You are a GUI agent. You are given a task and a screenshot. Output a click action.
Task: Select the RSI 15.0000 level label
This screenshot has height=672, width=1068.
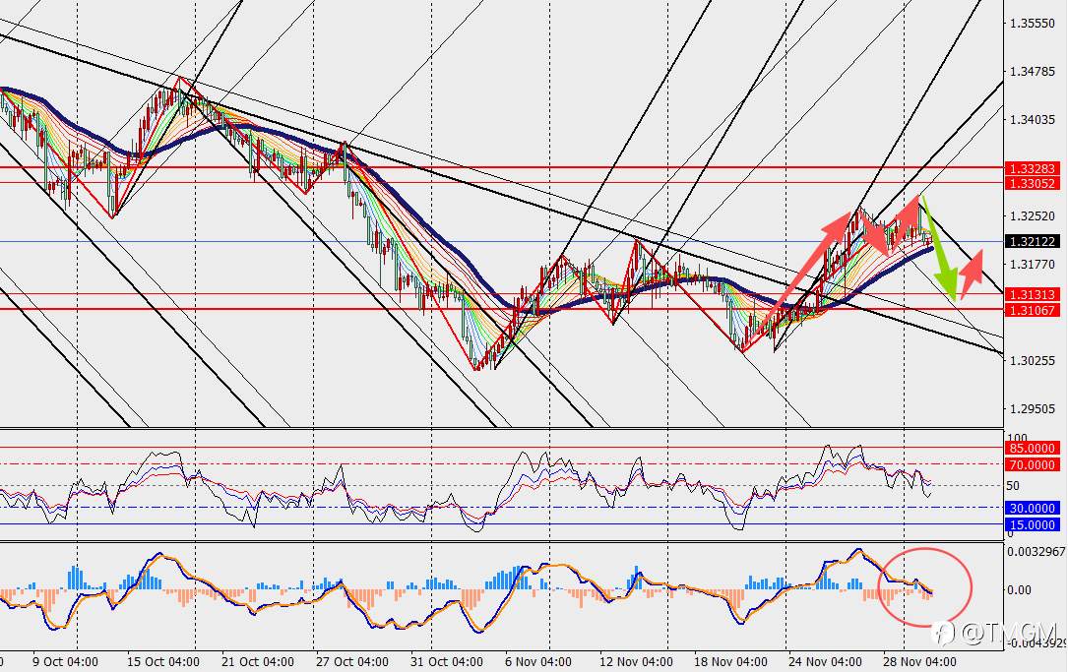pos(1032,524)
